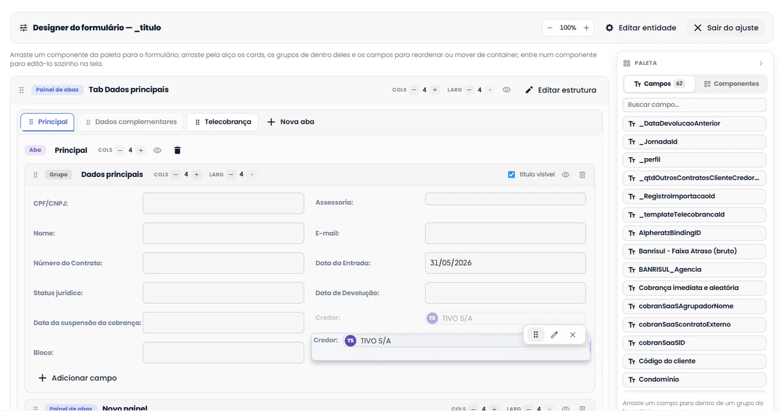Switch to the Dados complementares tab
Viewport: 780px width, 413px height.
130,122
